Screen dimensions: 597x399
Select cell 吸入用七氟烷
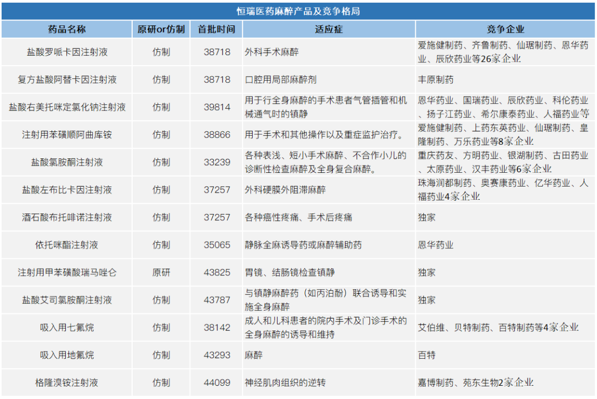click(67, 328)
